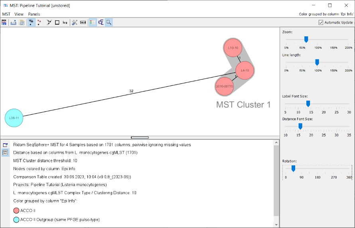Click the Rotation slider handle
Image resolution: width=355 pixels, height=228 pixels.
tap(293, 169)
